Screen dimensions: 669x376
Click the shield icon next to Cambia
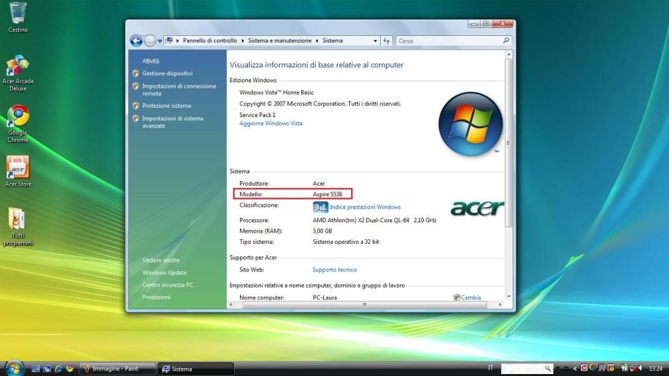pyautogui.click(x=456, y=297)
